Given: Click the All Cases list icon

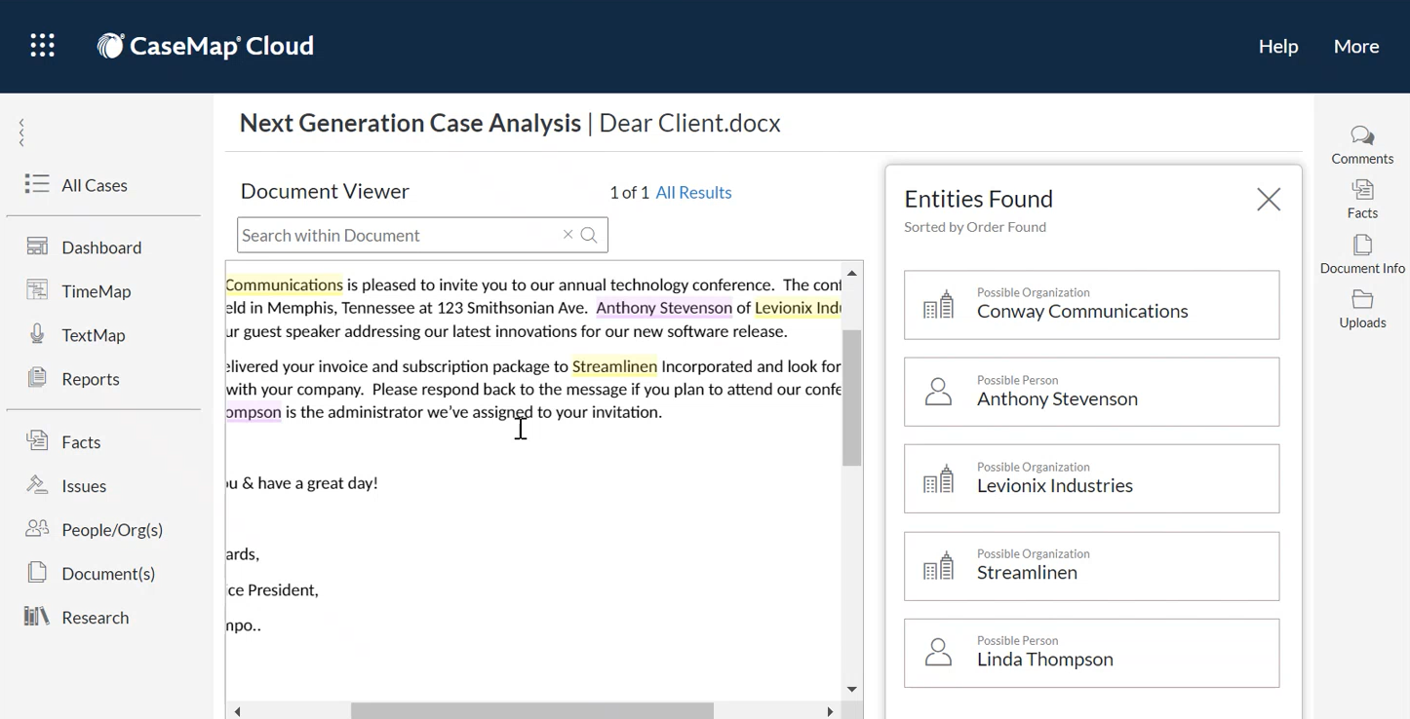Looking at the screenshot, I should (37, 184).
